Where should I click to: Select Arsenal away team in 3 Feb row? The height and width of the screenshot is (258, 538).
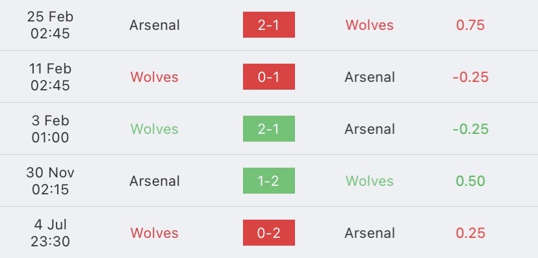(370, 129)
